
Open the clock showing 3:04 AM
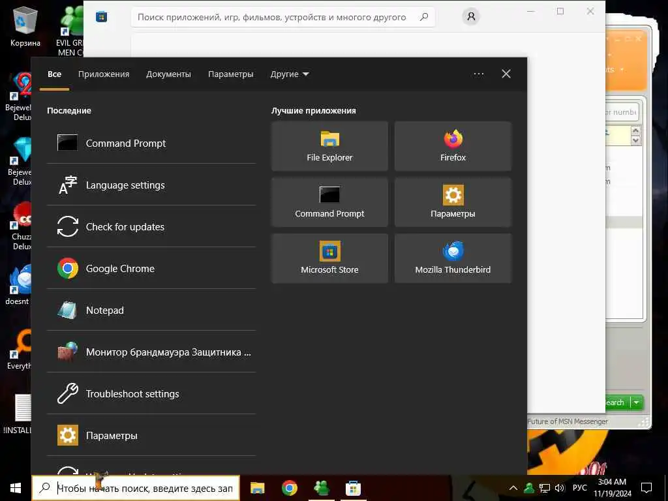(x=612, y=488)
